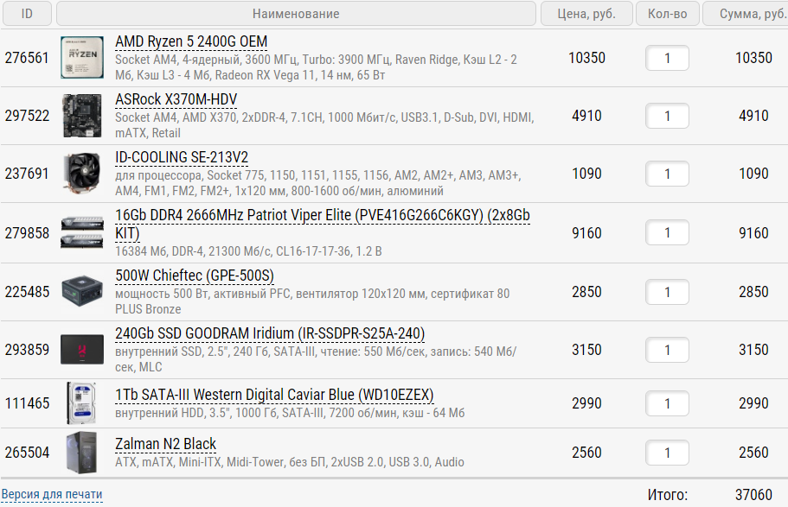Open Zalman N2 Black product link
The image size is (788, 507).
(165, 444)
